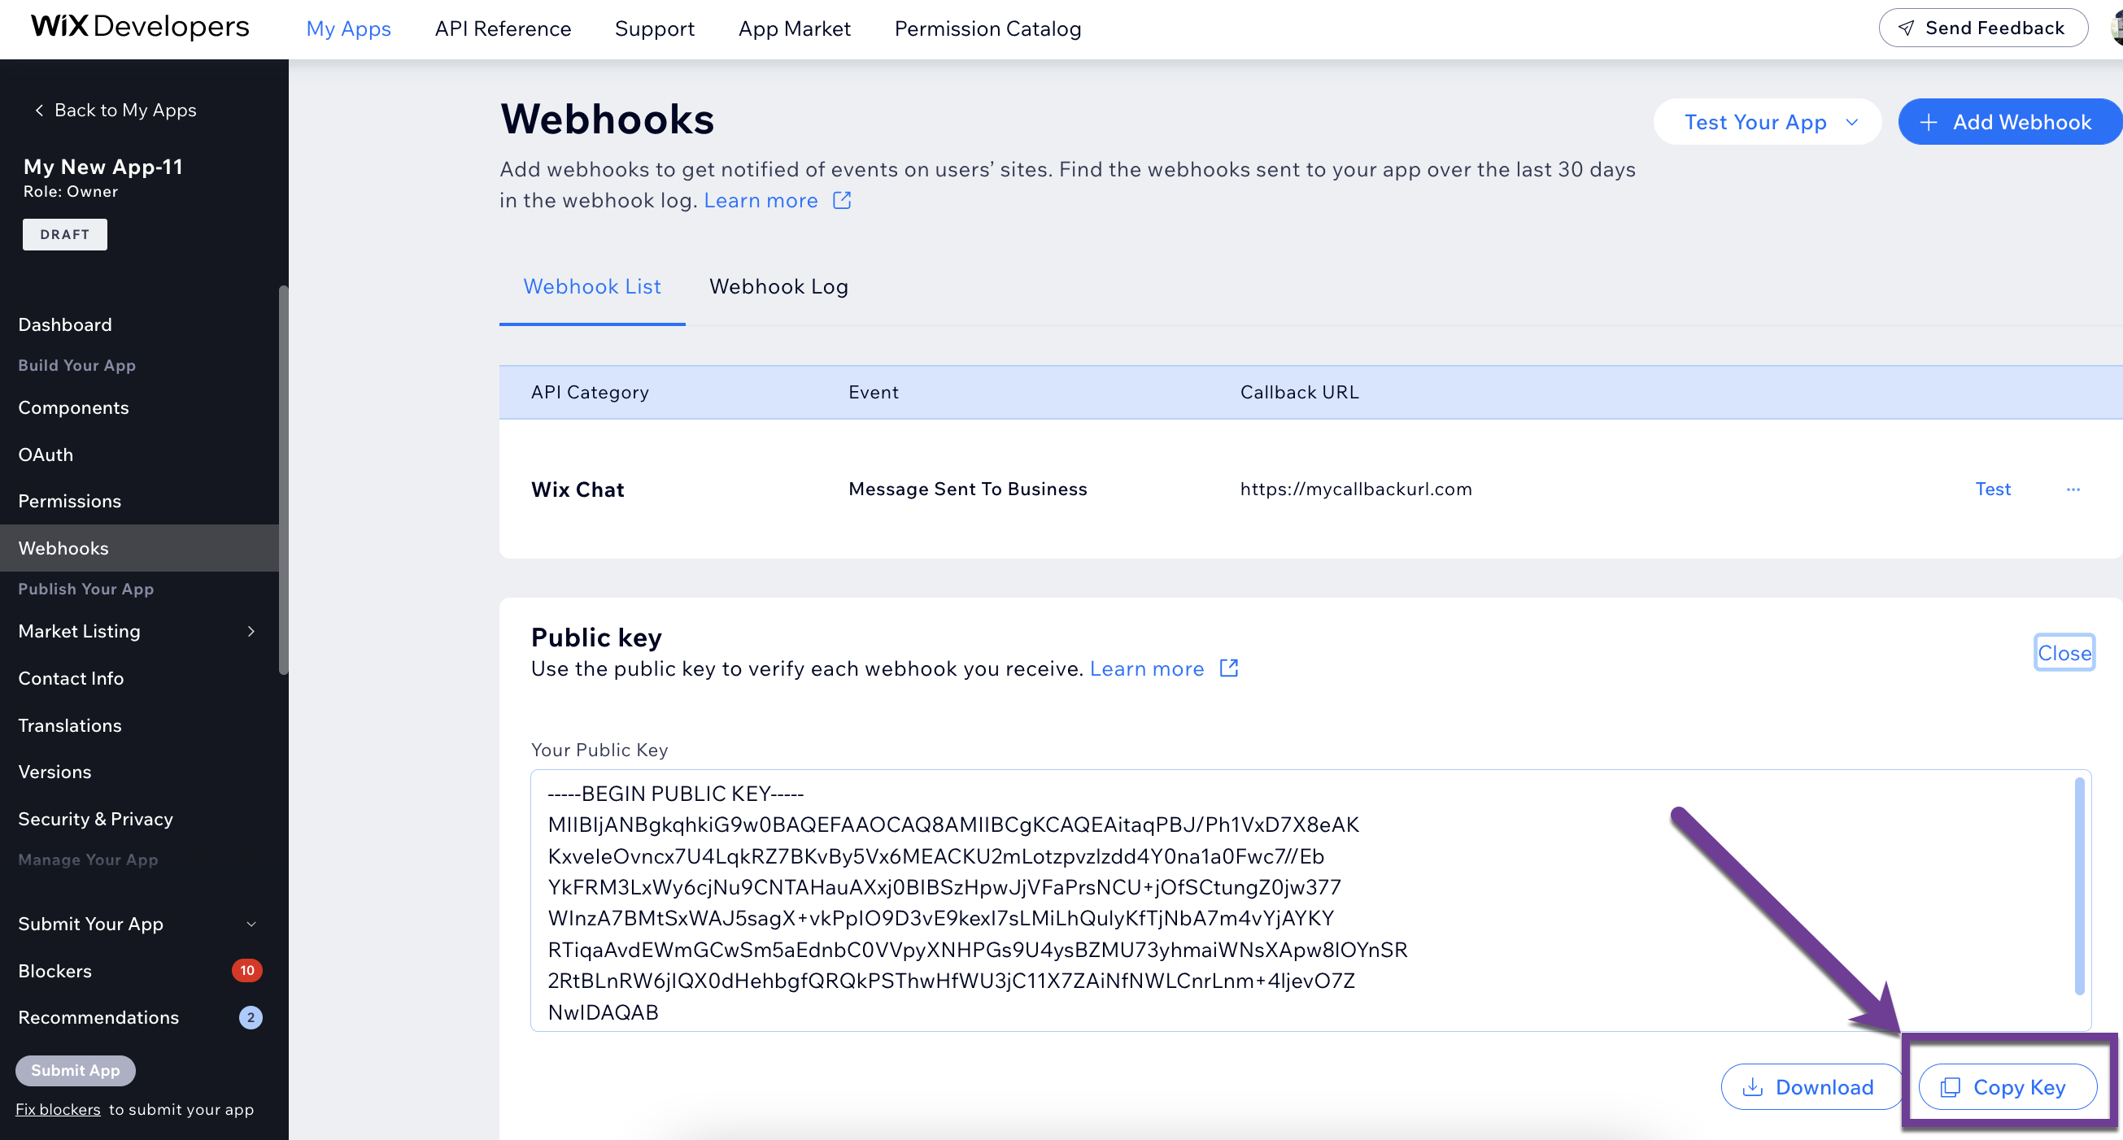Click the Send Feedback button
This screenshot has height=1140, width=2123.
pos(1983,28)
